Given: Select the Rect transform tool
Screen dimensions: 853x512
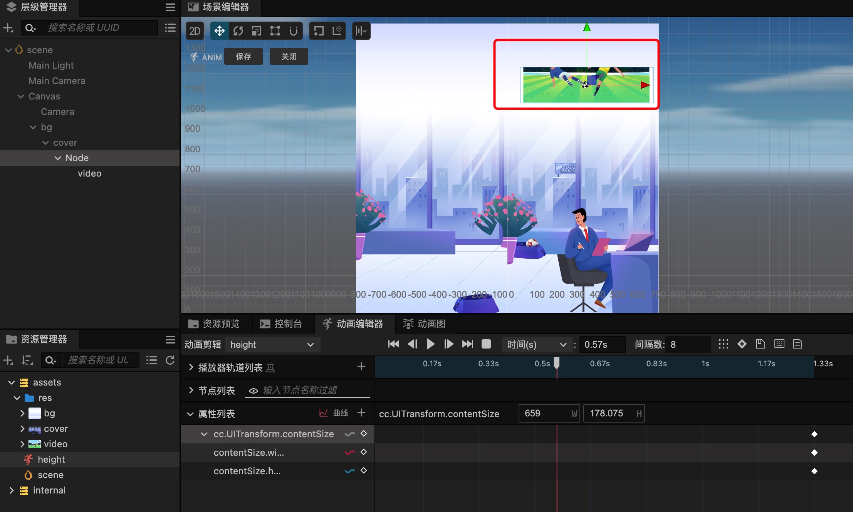Looking at the screenshot, I should pos(275,31).
